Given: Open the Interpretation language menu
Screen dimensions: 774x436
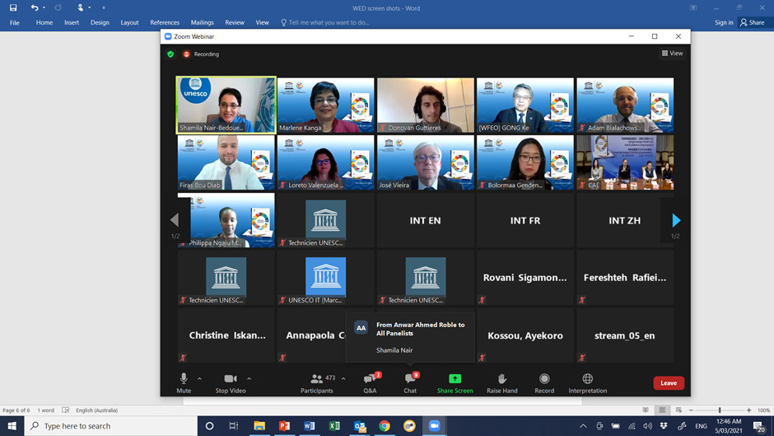Looking at the screenshot, I should tap(587, 383).
